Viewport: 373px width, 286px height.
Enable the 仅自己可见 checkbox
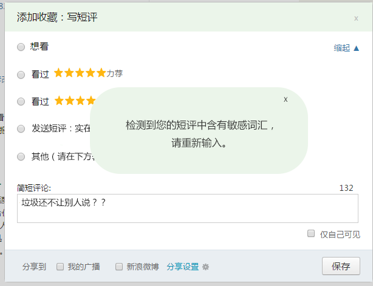(x=311, y=234)
